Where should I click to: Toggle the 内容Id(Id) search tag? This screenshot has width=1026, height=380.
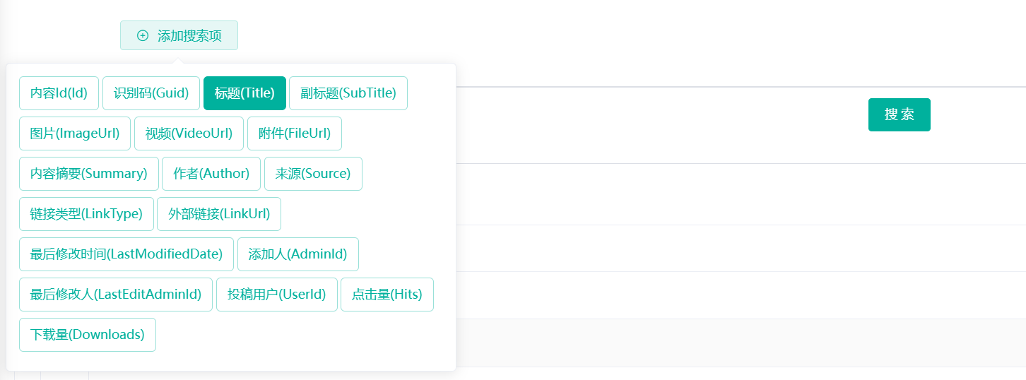[59, 93]
